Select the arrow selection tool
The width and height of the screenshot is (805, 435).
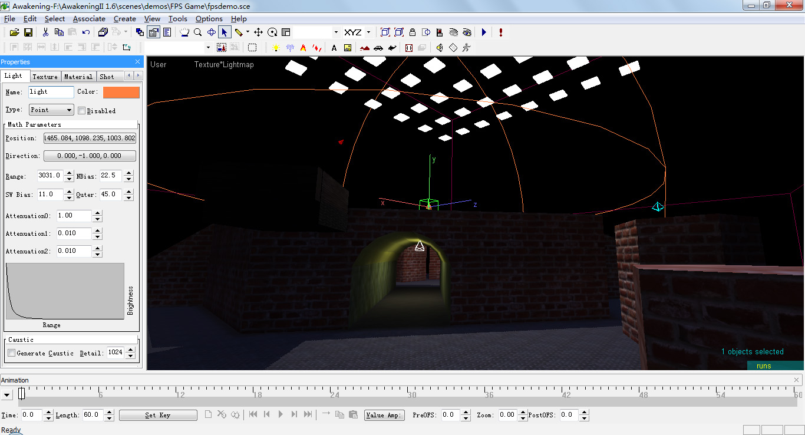[x=225, y=32]
